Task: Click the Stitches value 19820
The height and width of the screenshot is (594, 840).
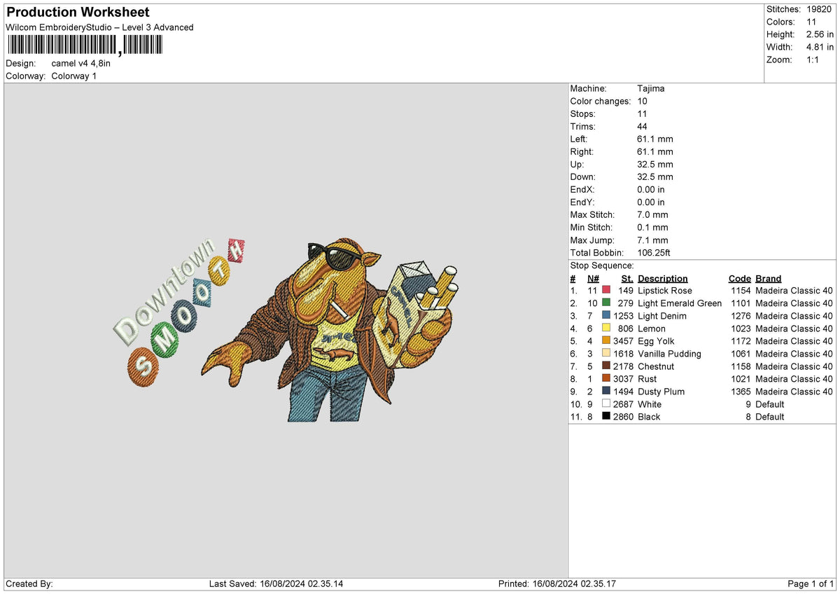Action: click(x=820, y=9)
